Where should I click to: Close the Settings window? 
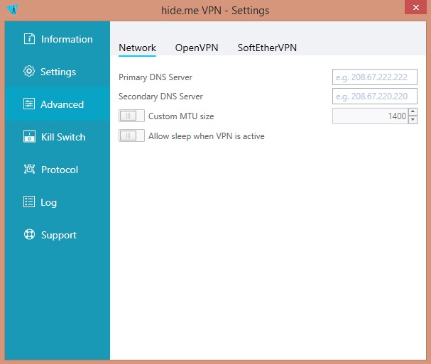tap(415, 7)
